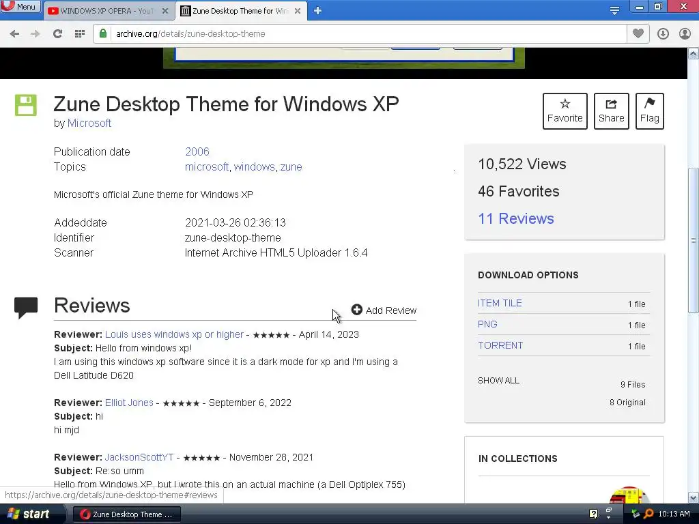Close the Zune Desktop Theme tab
The height and width of the screenshot is (524, 699).
[298, 11]
